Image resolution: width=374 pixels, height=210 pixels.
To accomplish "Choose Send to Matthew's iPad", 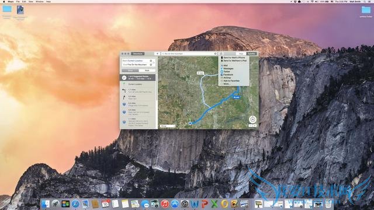I will (234, 61).
